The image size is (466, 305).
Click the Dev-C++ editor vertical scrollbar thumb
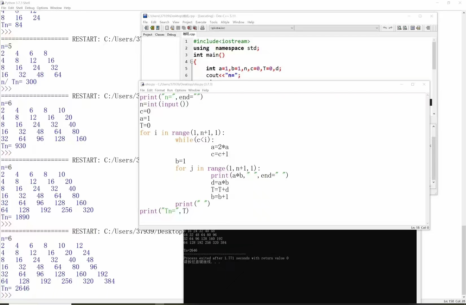coord(434,56)
